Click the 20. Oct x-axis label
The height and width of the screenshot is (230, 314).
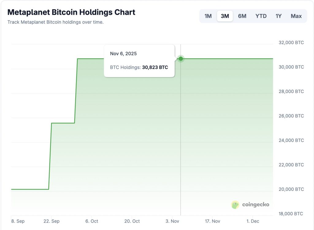[x=132, y=221]
